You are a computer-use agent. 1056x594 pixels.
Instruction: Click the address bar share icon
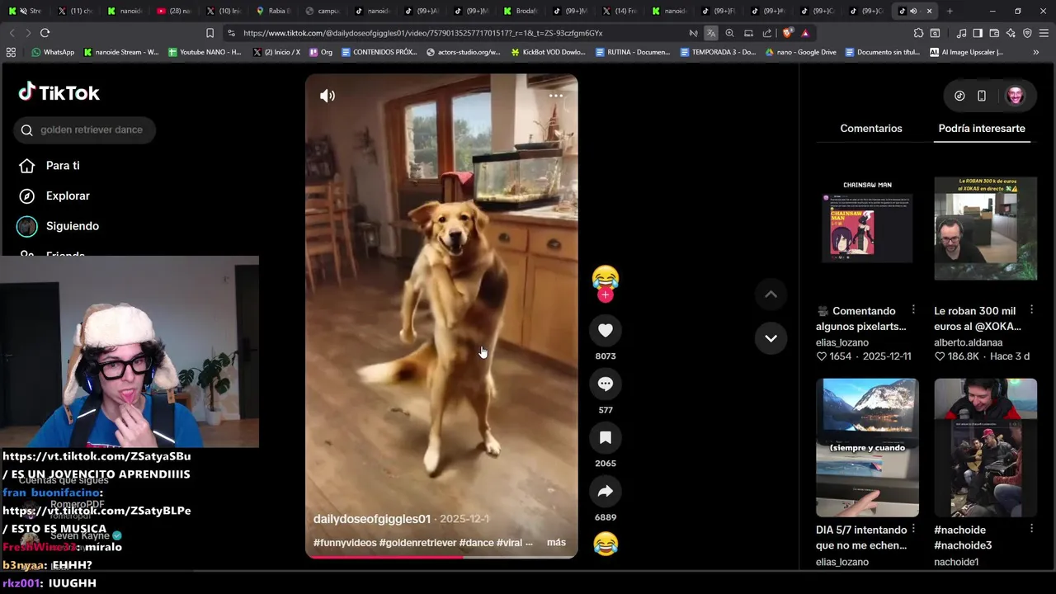tap(767, 33)
